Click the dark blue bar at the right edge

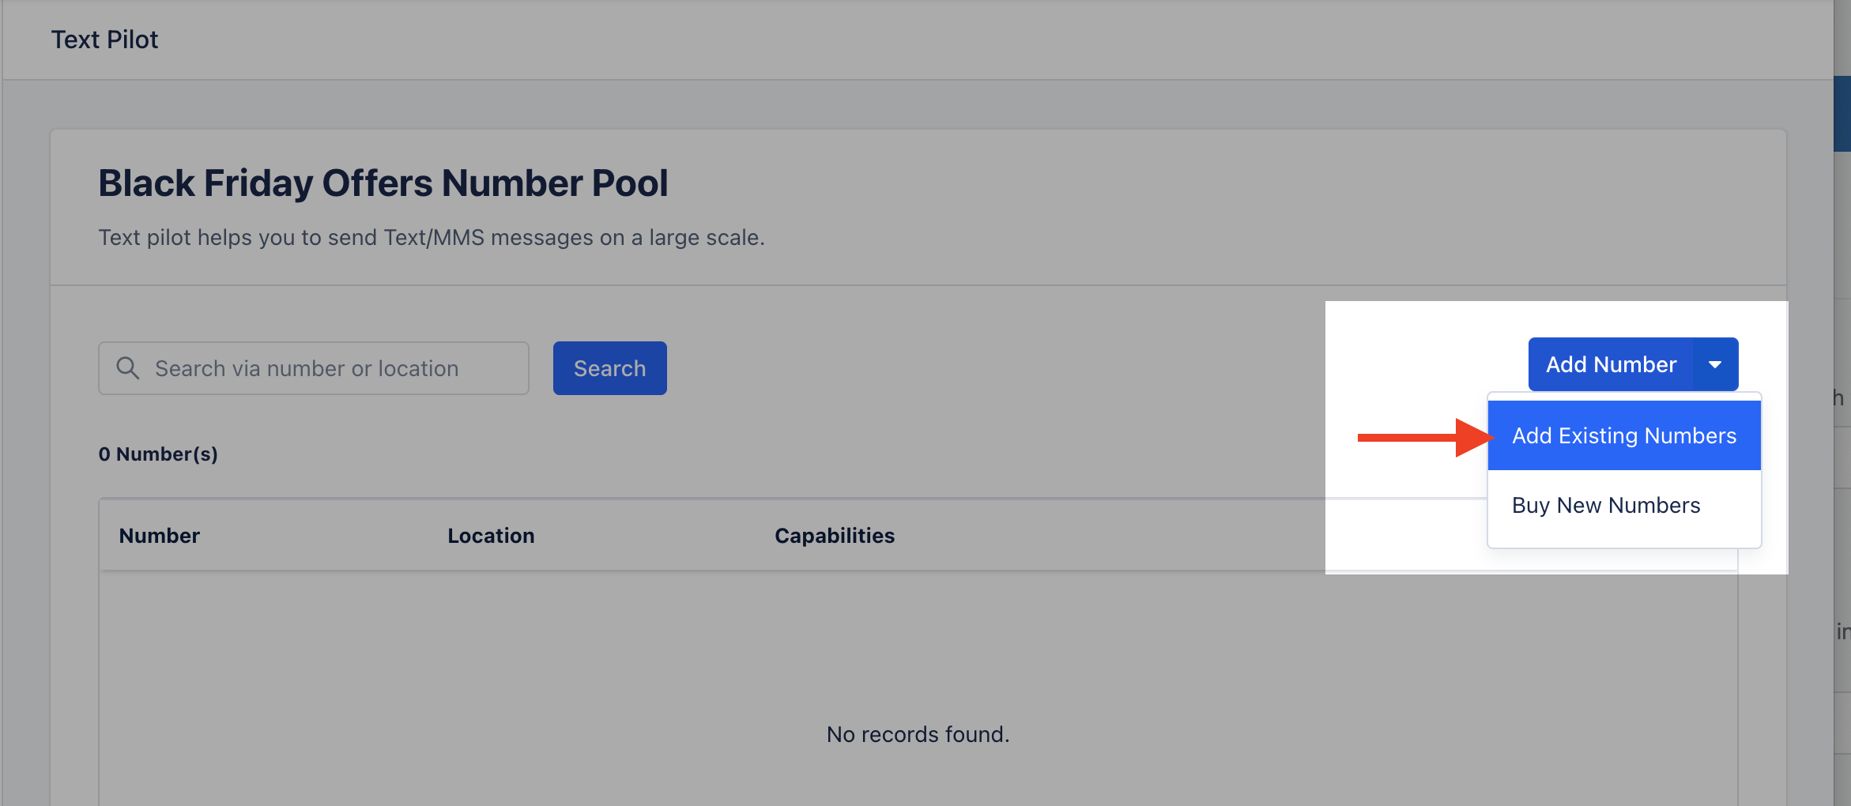(1842, 114)
